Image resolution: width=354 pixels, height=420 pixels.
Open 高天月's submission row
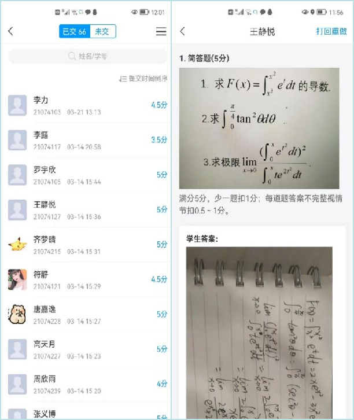86,349
